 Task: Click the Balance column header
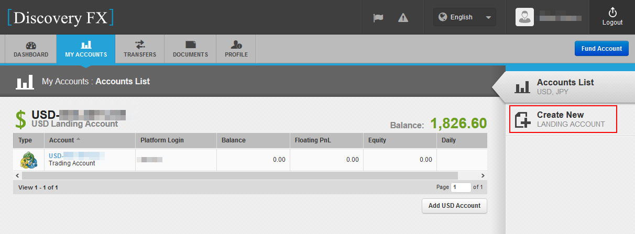pyautogui.click(x=253, y=140)
